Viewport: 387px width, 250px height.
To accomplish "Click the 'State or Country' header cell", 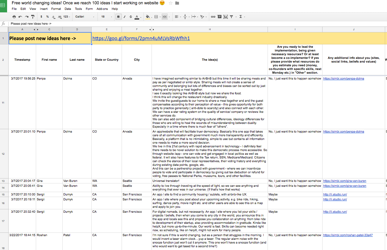I will 106,60.
